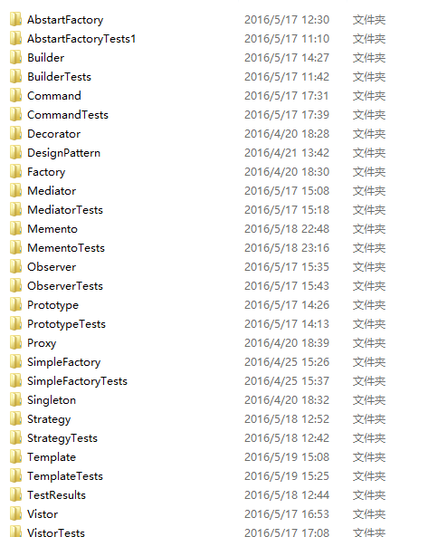Select the AbstartFactoryTests1 folder name
The width and height of the screenshot is (428, 537).
[81, 39]
